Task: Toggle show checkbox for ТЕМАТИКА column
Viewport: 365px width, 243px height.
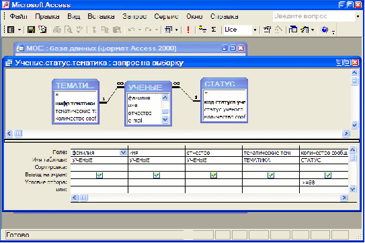Action: pyautogui.click(x=271, y=175)
